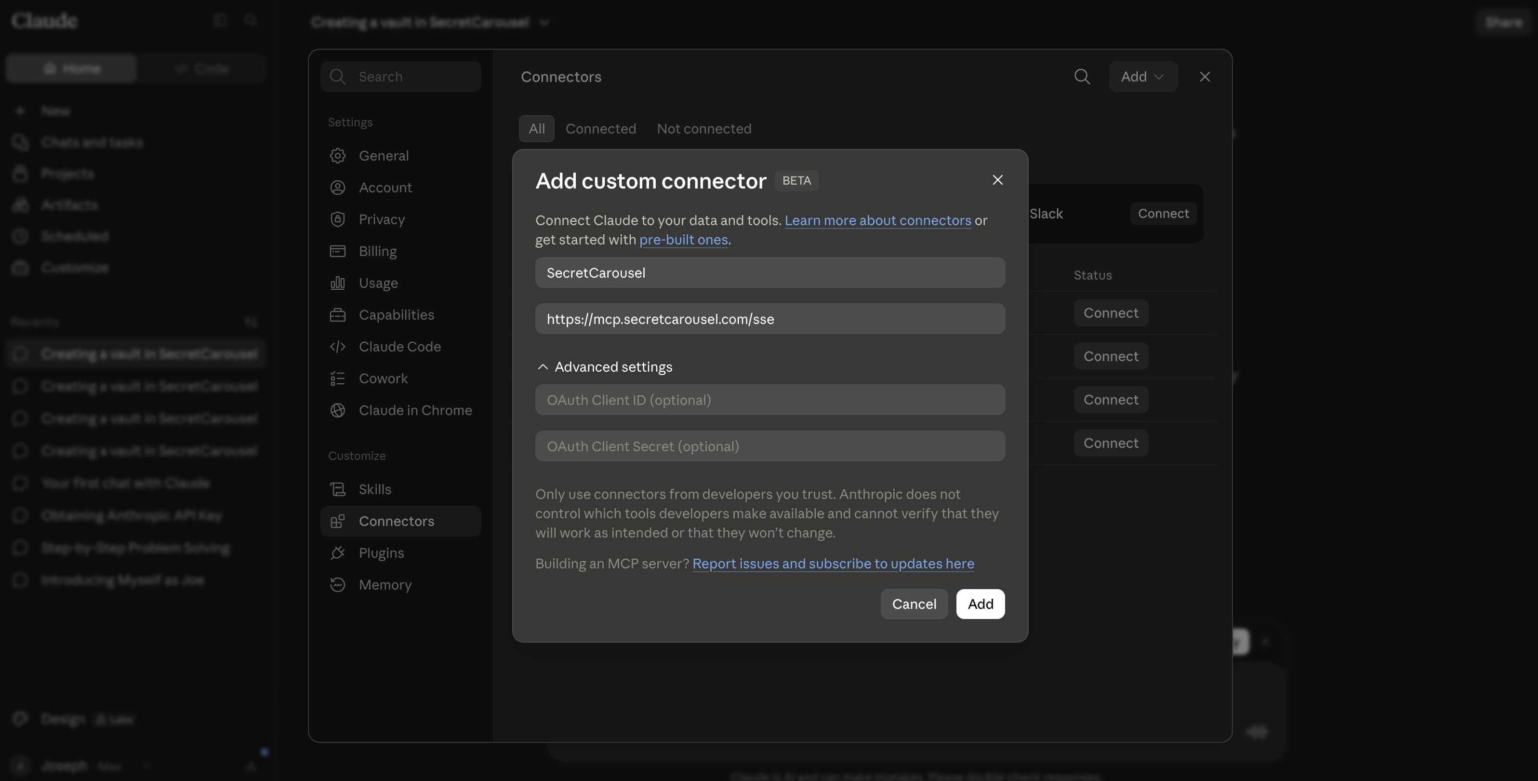Click the General settings gear icon
Image resolution: width=1538 pixels, height=781 pixels.
pyautogui.click(x=337, y=156)
